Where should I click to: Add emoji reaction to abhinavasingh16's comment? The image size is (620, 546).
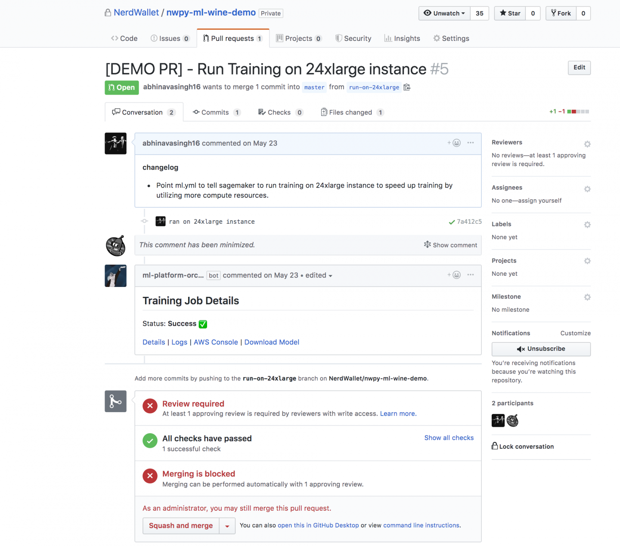tap(454, 143)
